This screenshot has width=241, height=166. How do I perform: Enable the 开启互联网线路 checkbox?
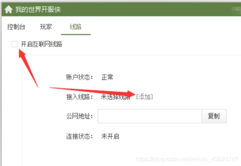point(15,44)
